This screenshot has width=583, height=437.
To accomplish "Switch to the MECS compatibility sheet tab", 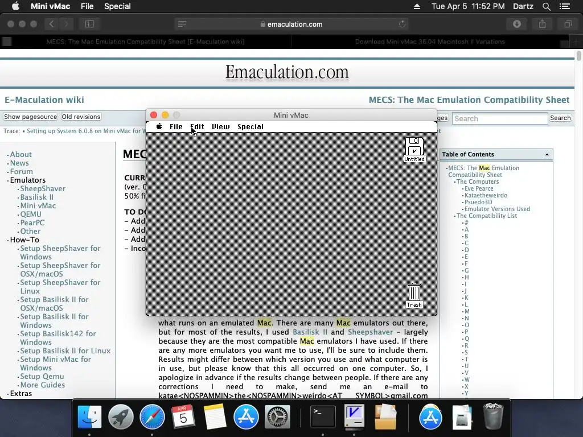I will click(145, 42).
